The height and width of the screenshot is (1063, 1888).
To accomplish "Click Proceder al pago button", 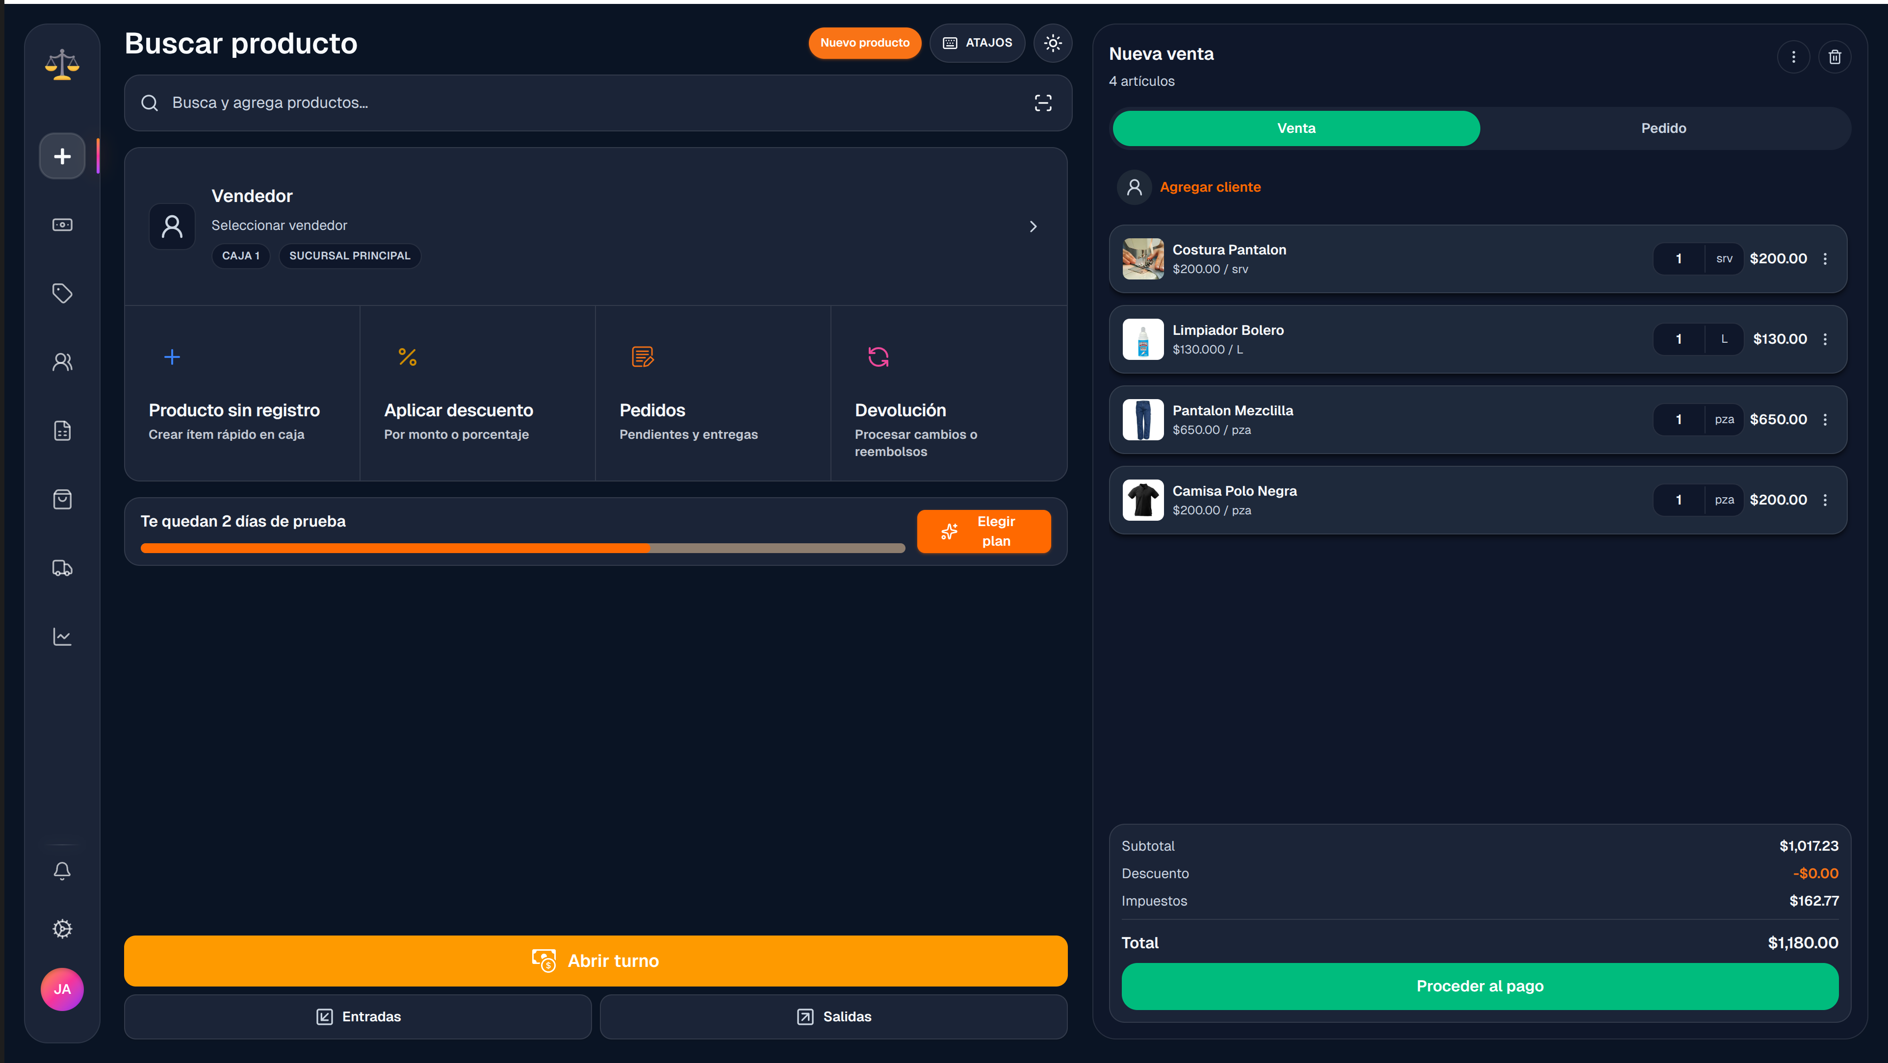I will [x=1479, y=986].
